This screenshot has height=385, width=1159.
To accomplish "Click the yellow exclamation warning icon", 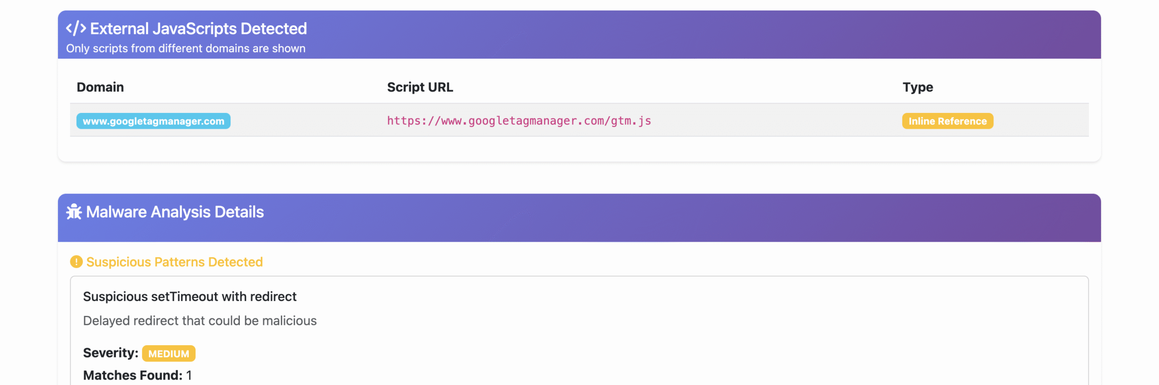I will 76,262.
